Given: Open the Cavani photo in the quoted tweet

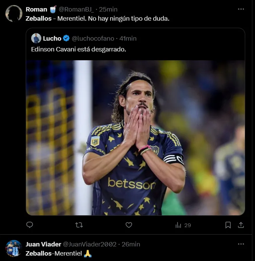Looking at the screenshot, I should [135, 137].
